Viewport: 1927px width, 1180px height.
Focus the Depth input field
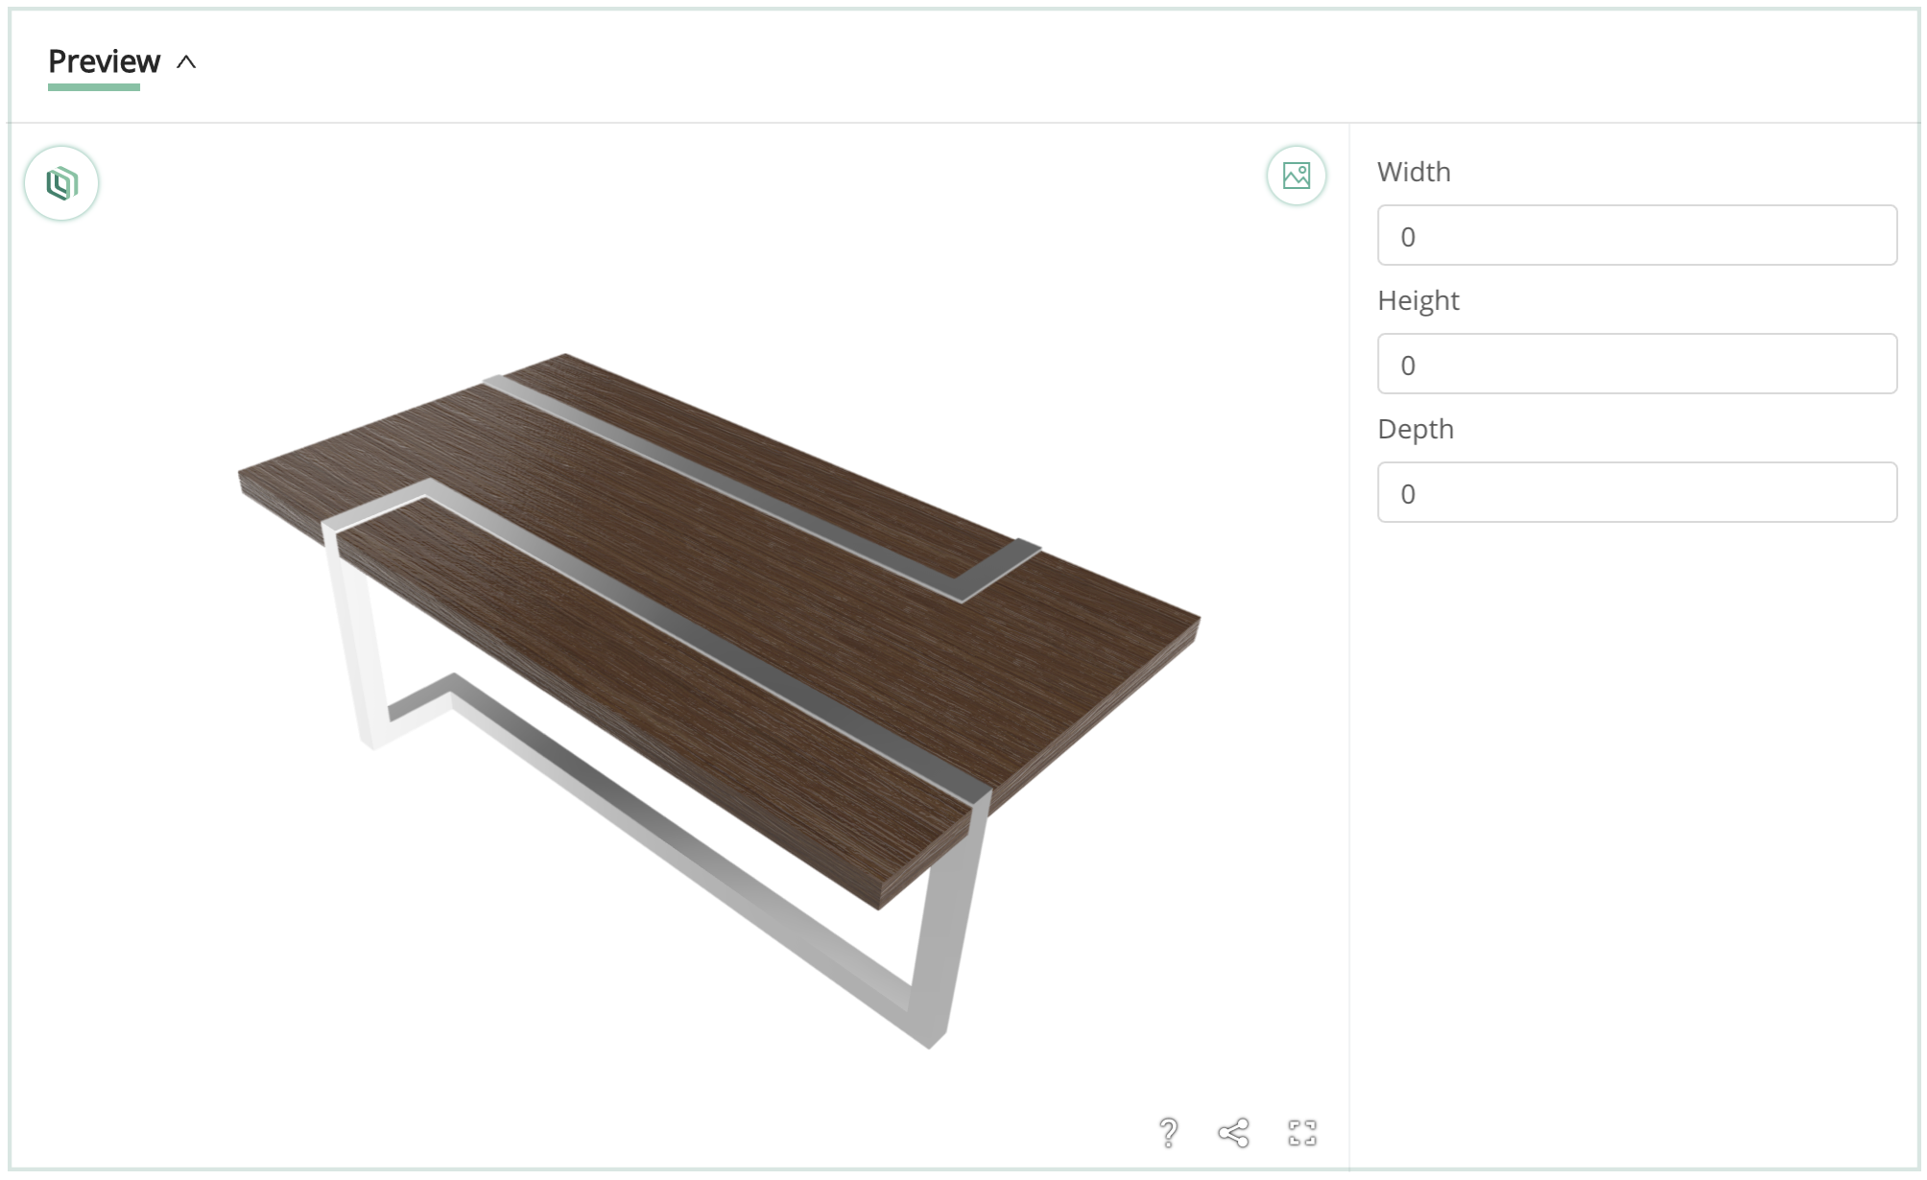tap(1636, 492)
